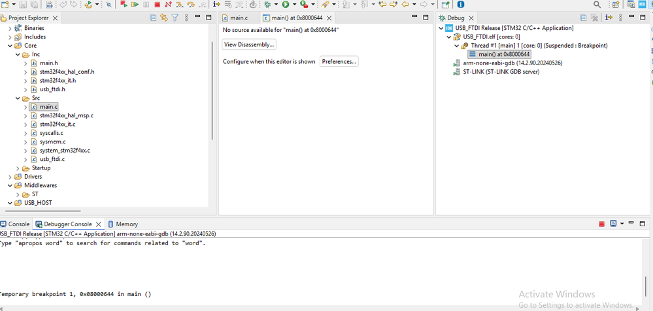Switch to the main.c editor tab
Viewport: 653px width, 311px height.
point(235,18)
